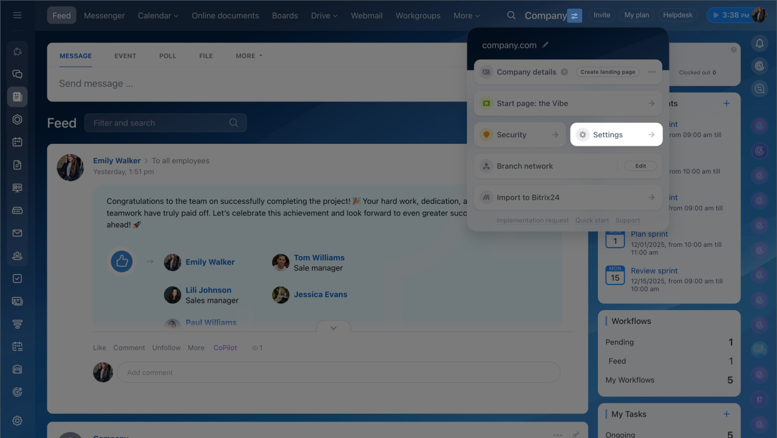
Task: Click the mail icon in left sidebar
Action: (x=17, y=233)
